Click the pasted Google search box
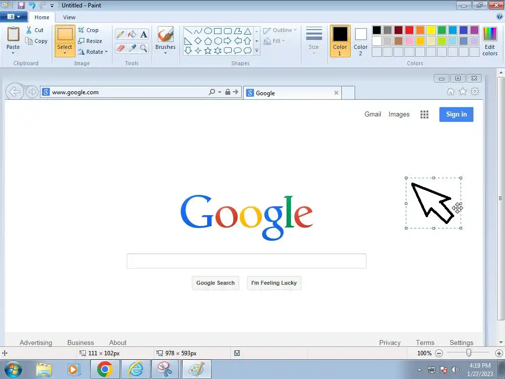Image resolution: width=505 pixels, height=379 pixels. [247, 261]
